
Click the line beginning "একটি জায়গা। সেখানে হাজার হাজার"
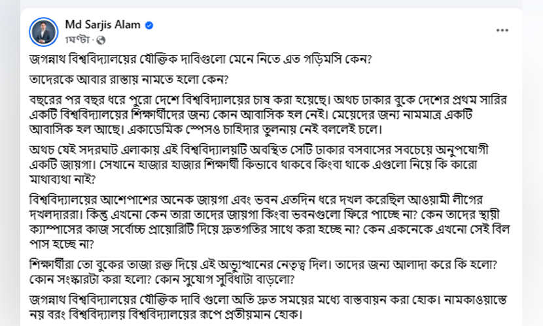click(253, 165)
